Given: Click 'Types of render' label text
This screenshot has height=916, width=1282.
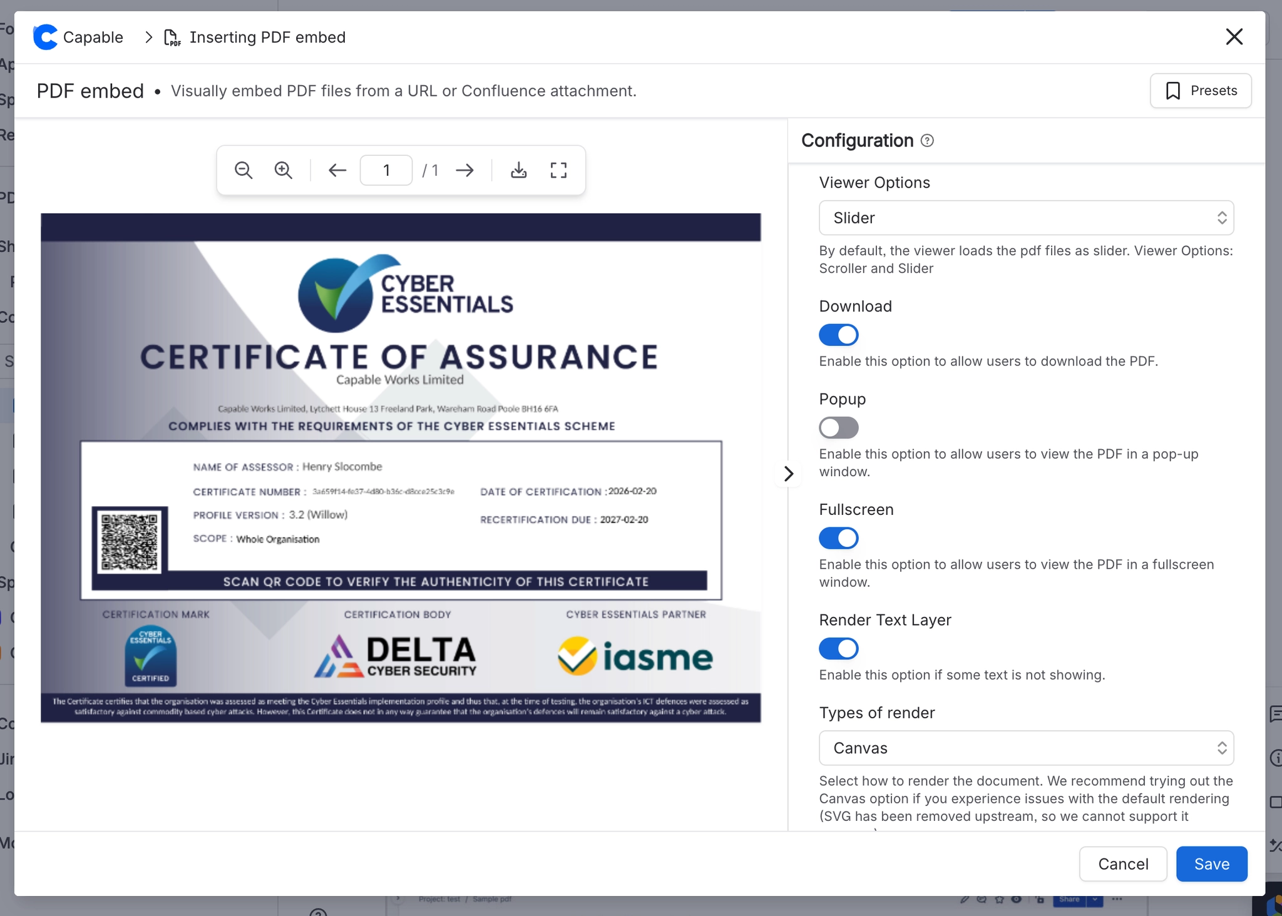Looking at the screenshot, I should click(x=877, y=713).
